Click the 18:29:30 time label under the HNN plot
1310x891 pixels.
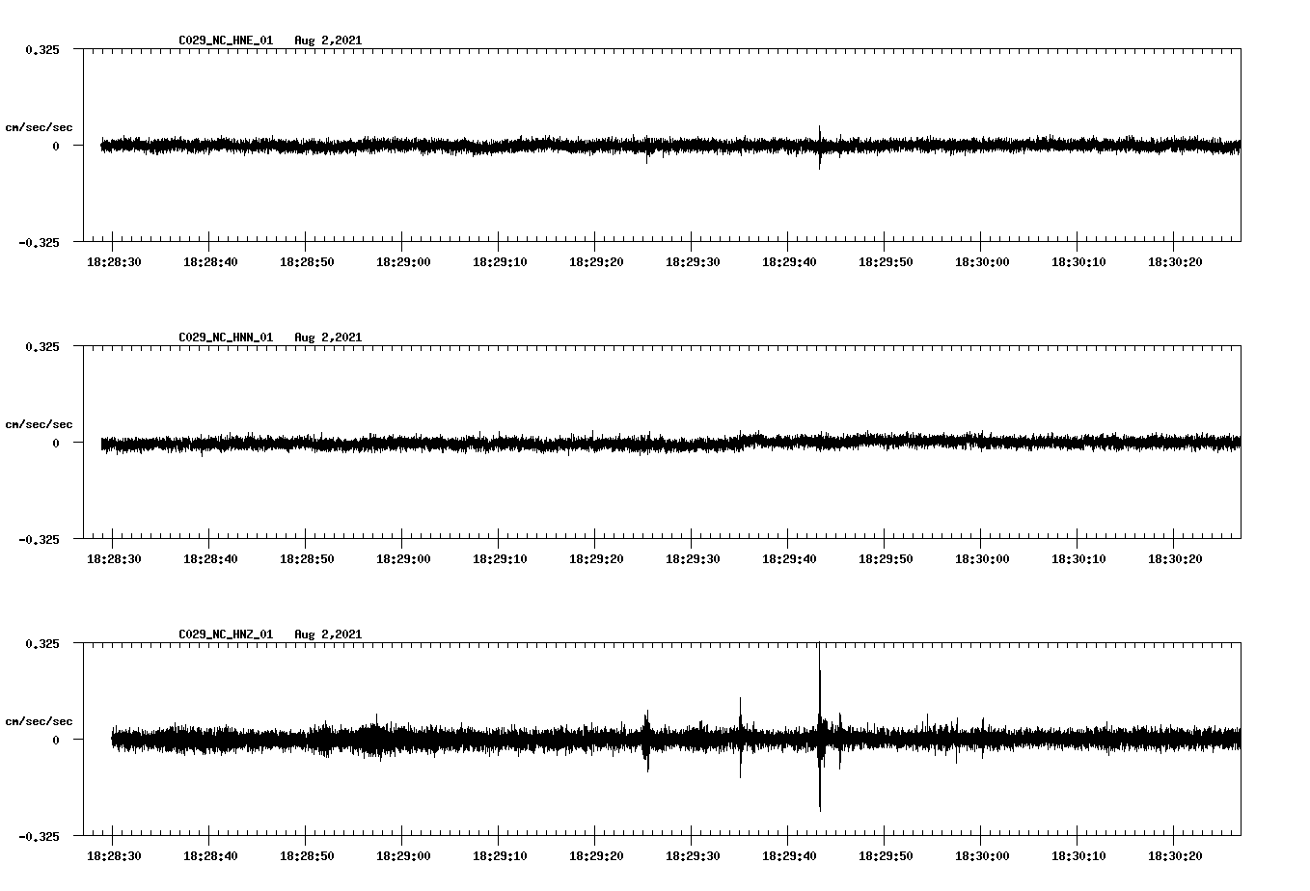693,559
